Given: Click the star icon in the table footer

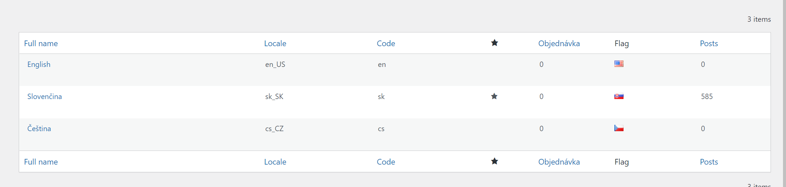Looking at the screenshot, I should pyautogui.click(x=495, y=161).
